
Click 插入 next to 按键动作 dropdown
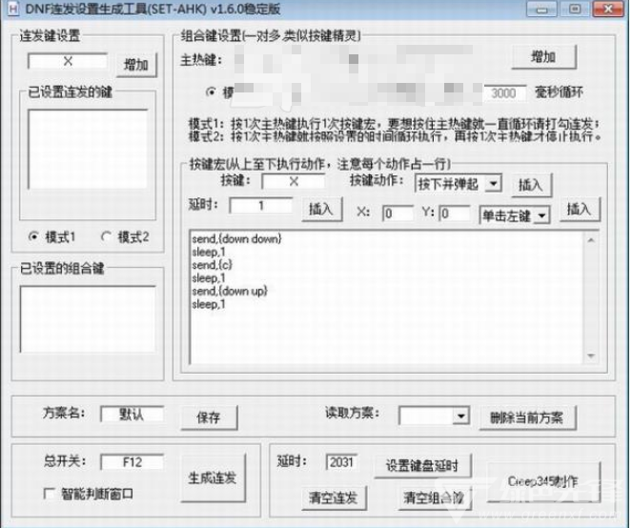[531, 186]
